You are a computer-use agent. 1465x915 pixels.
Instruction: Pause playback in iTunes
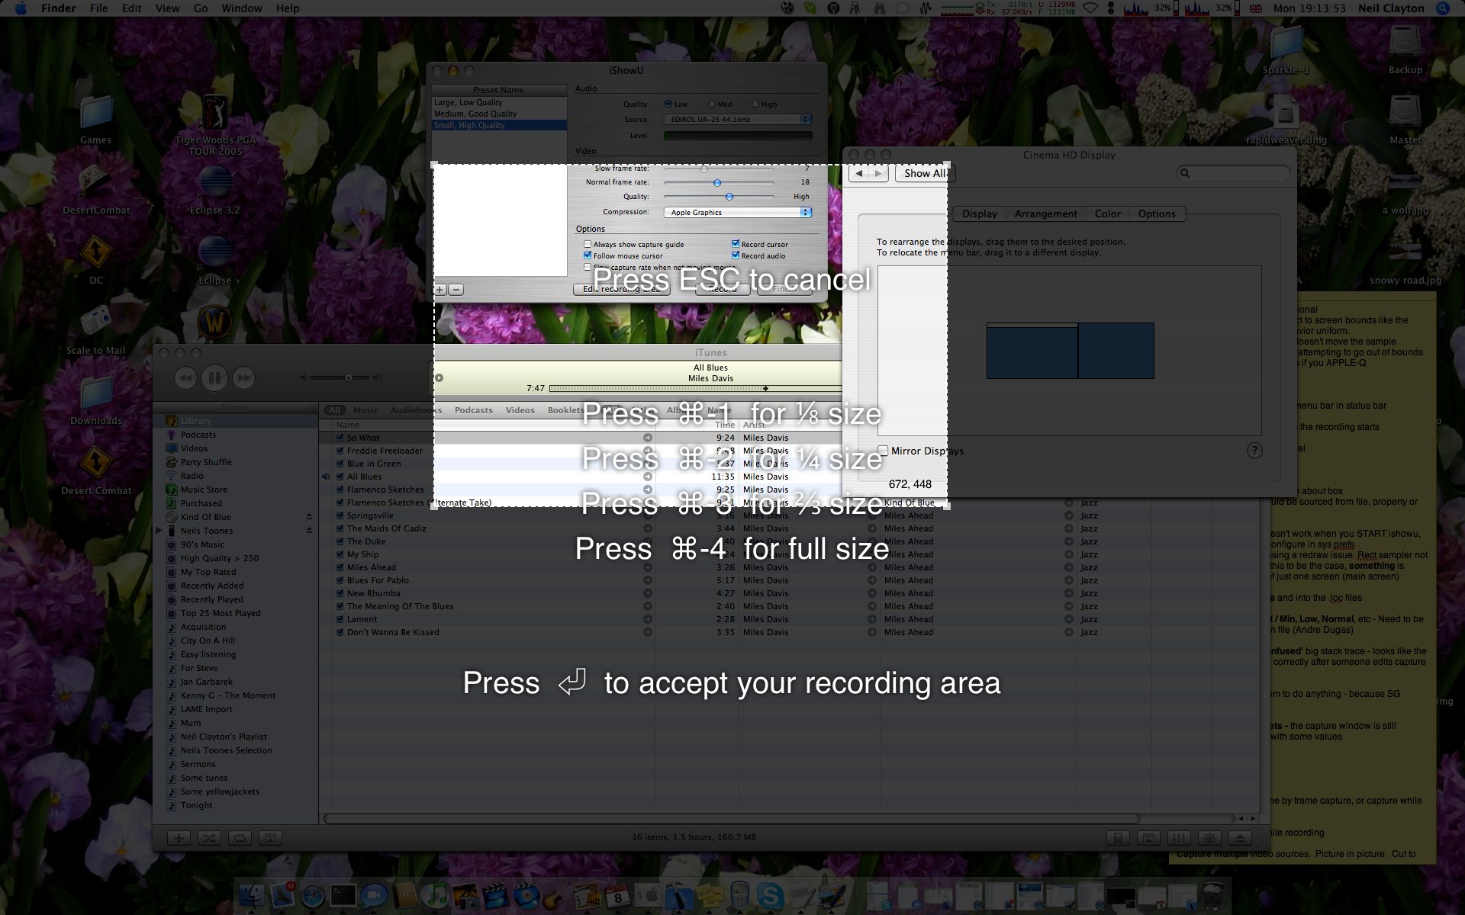[x=214, y=377]
